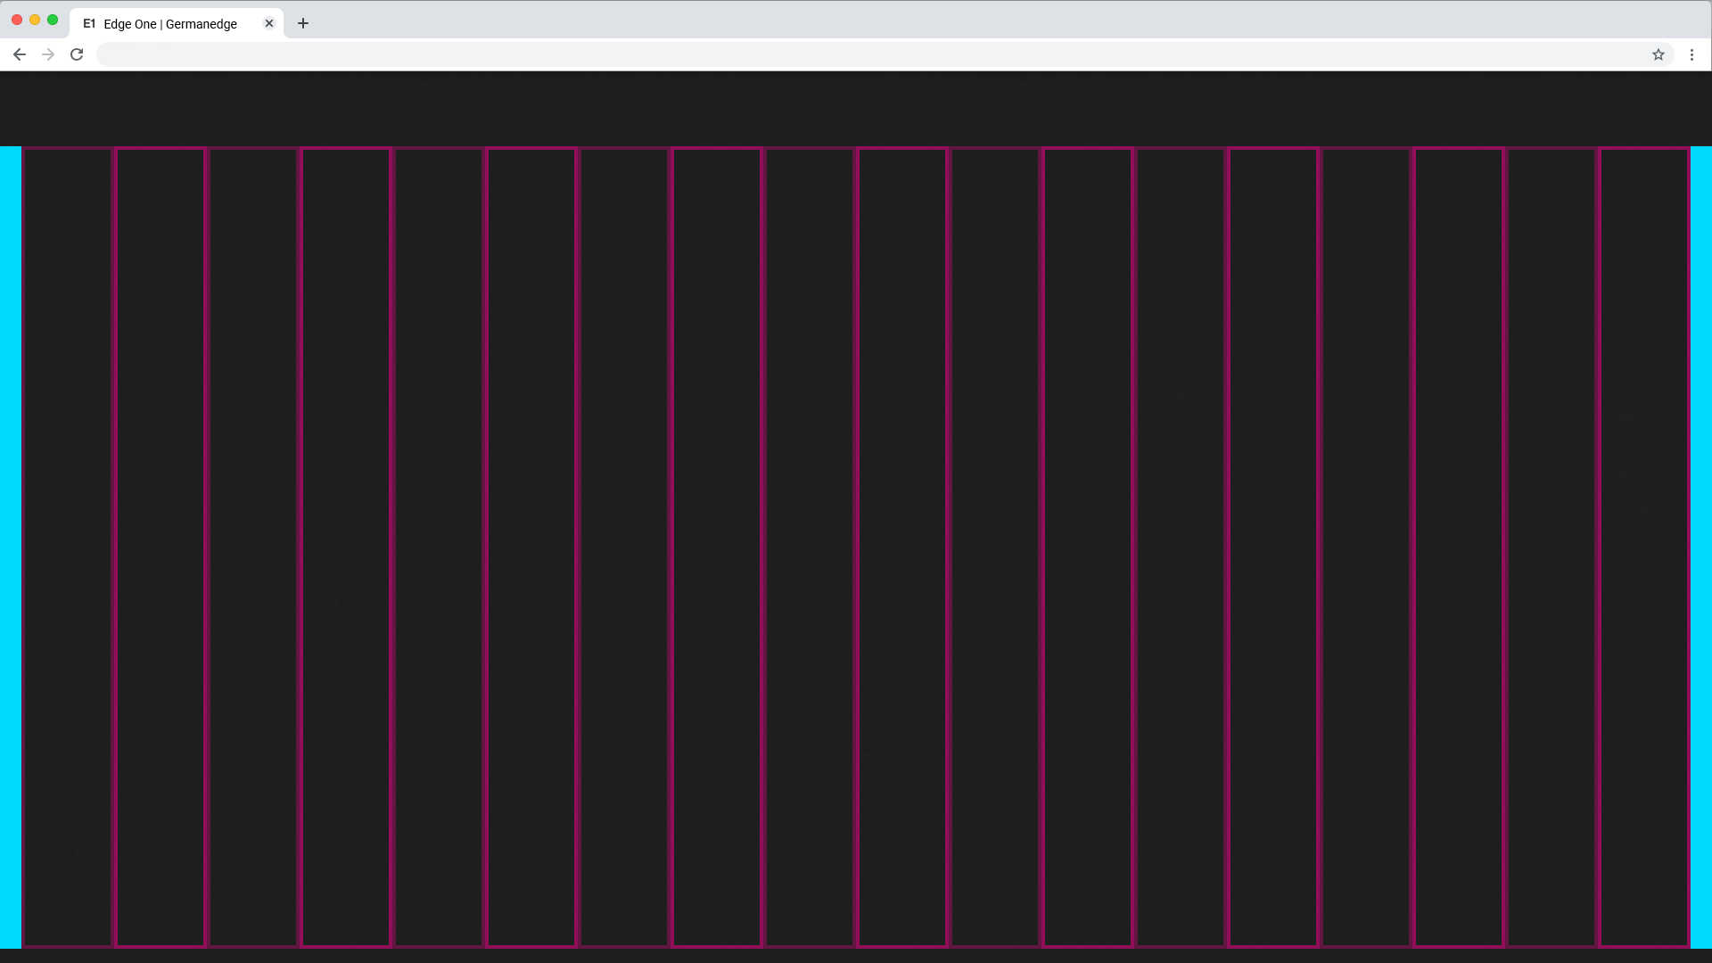Image resolution: width=1712 pixels, height=963 pixels.
Task: Click the red window close button
Action: click(17, 20)
